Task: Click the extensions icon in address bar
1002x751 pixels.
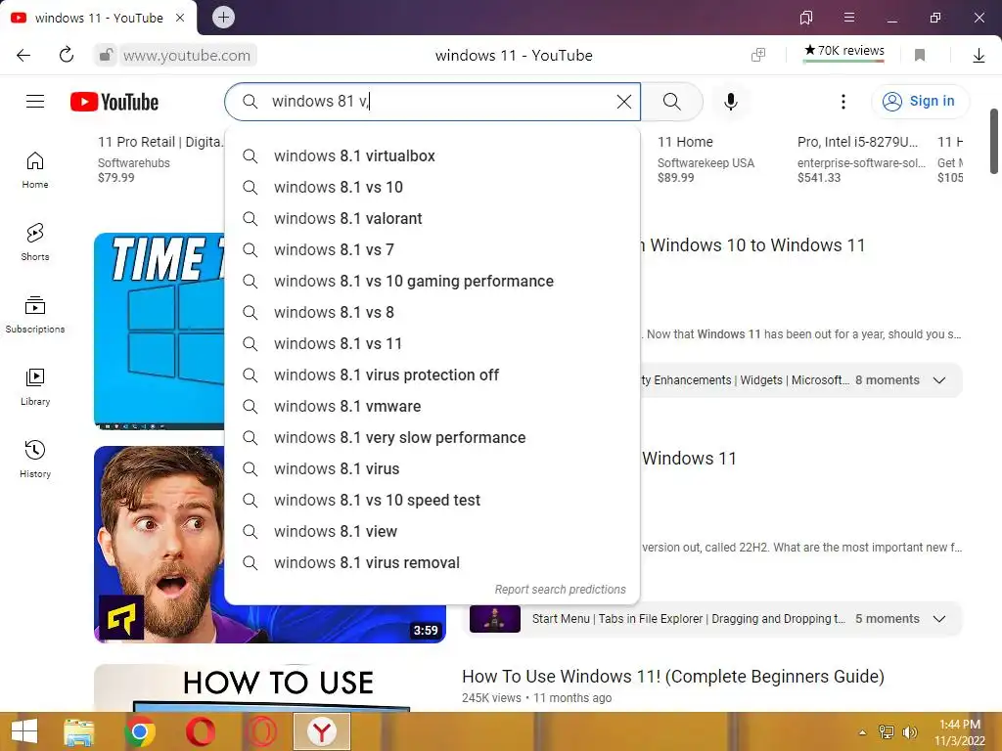Action: [758, 55]
